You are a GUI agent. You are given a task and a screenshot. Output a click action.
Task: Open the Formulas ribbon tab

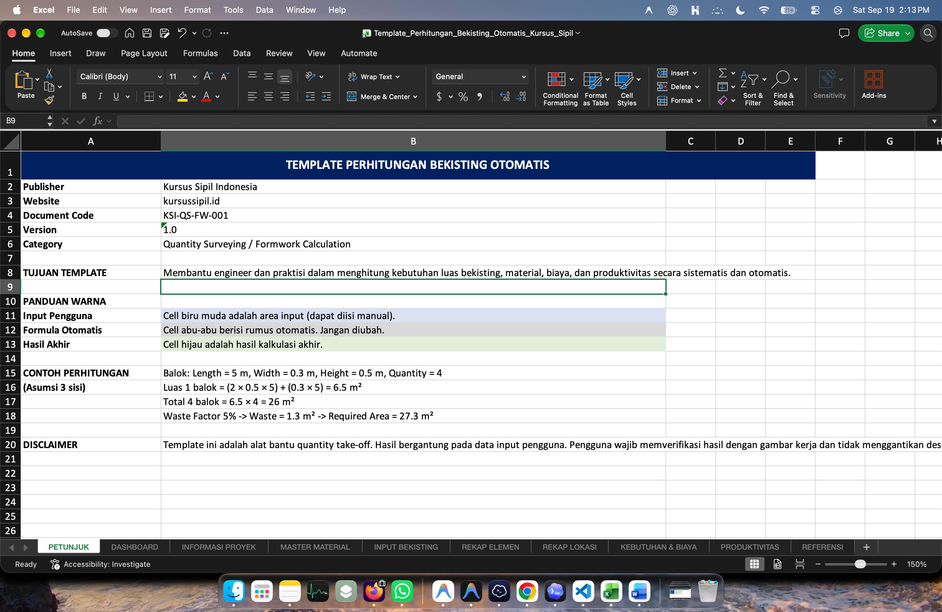200,54
